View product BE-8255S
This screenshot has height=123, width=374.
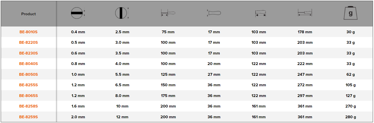tap(28, 85)
